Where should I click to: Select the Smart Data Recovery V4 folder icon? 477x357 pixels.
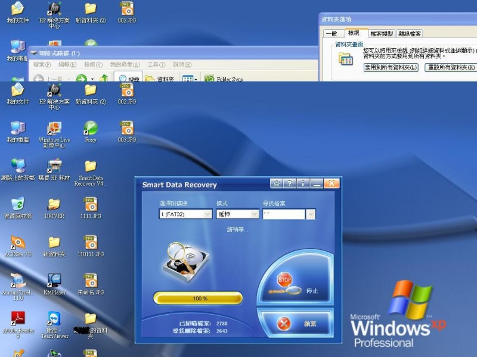coord(91,173)
